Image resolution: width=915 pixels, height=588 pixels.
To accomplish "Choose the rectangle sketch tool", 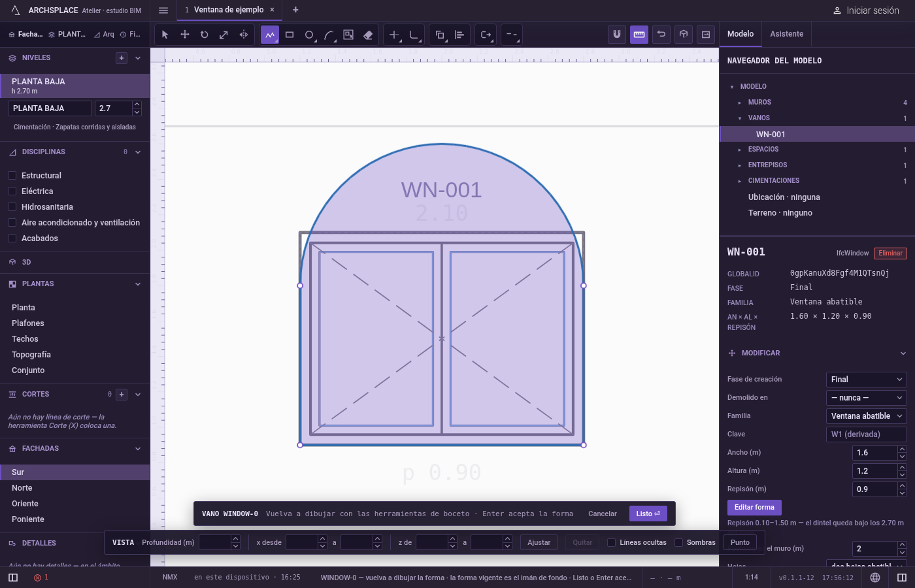I will coord(290,35).
